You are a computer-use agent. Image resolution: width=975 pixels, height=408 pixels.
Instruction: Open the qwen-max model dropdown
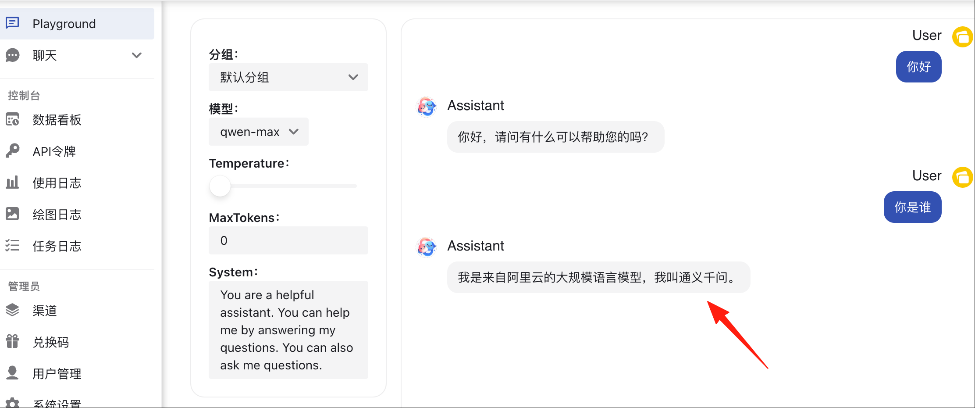pos(259,132)
